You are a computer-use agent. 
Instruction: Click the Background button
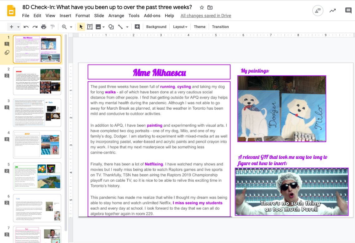[156, 27]
